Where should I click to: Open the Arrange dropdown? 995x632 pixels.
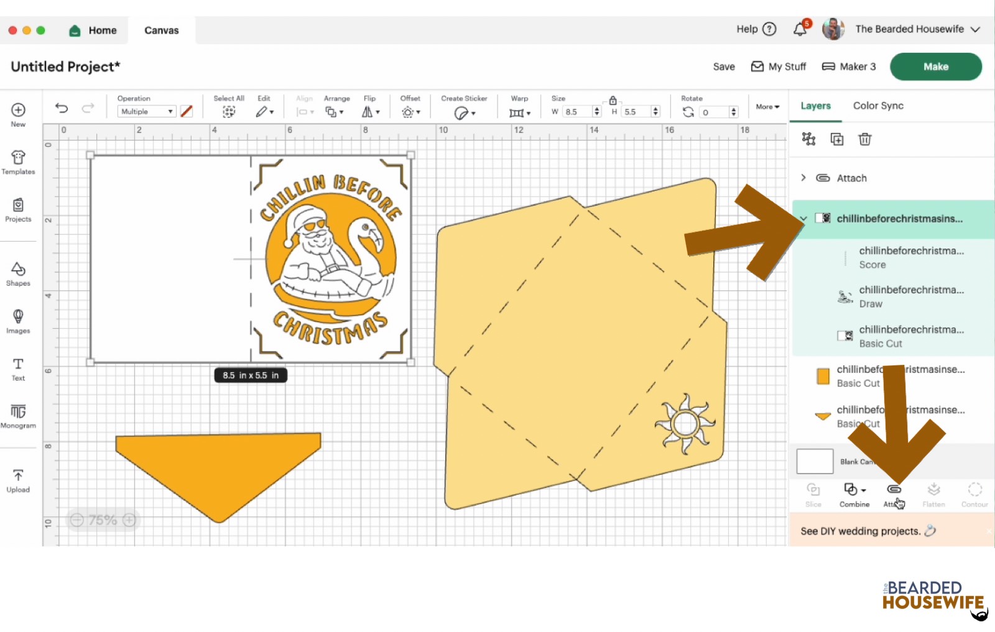(335, 112)
